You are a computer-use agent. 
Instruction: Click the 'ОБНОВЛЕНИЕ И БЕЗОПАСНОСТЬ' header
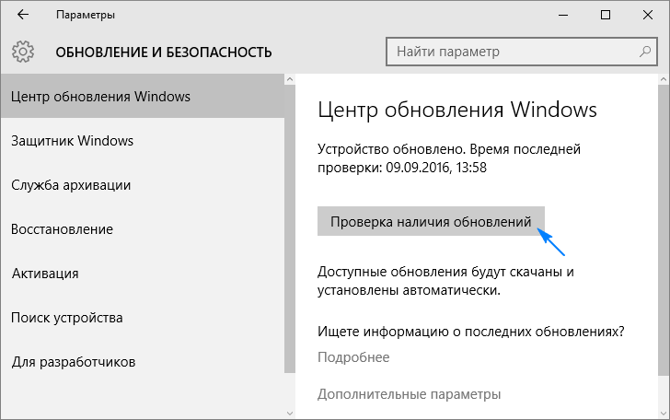point(164,52)
